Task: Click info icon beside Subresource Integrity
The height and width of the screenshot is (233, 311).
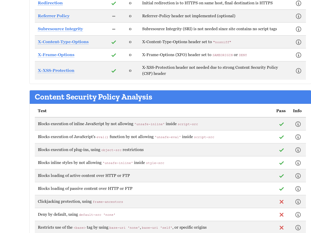Action: pos(298,29)
